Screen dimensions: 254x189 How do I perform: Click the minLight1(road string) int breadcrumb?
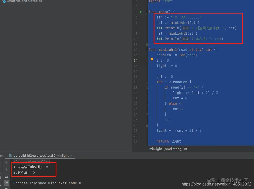(x=168, y=149)
